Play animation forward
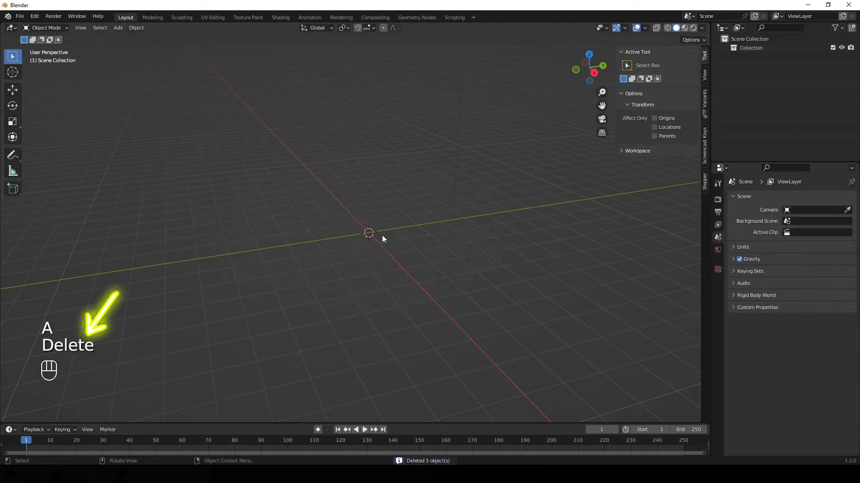The width and height of the screenshot is (860, 483). (365, 429)
